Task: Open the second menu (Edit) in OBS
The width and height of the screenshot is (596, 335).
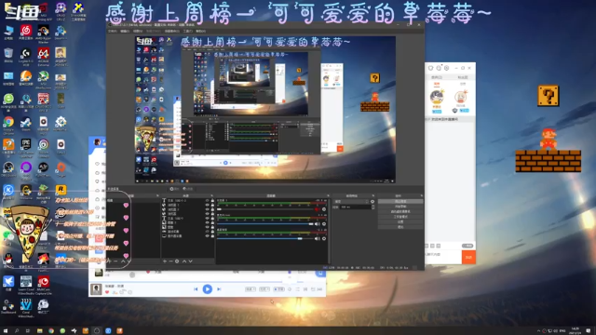Action: [125, 31]
